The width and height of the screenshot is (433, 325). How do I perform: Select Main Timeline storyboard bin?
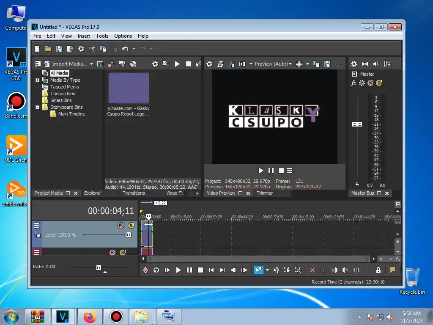71,114
